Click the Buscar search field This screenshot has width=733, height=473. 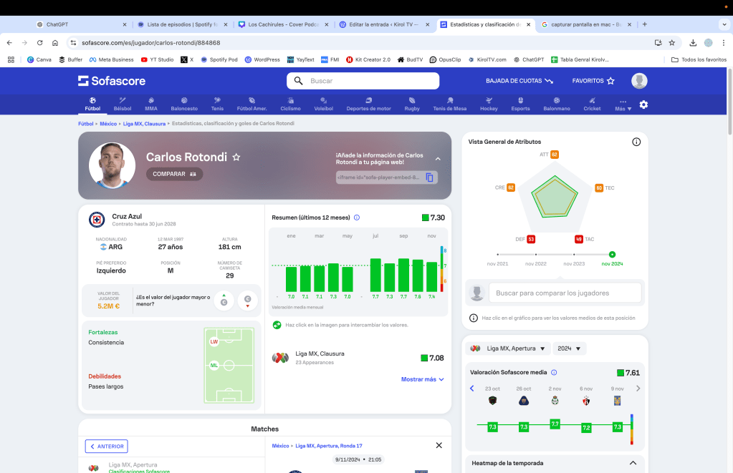[363, 81]
